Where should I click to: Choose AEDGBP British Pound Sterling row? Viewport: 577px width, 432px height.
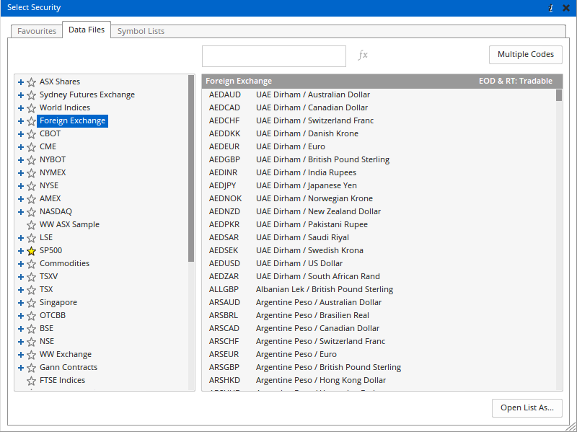point(379,159)
